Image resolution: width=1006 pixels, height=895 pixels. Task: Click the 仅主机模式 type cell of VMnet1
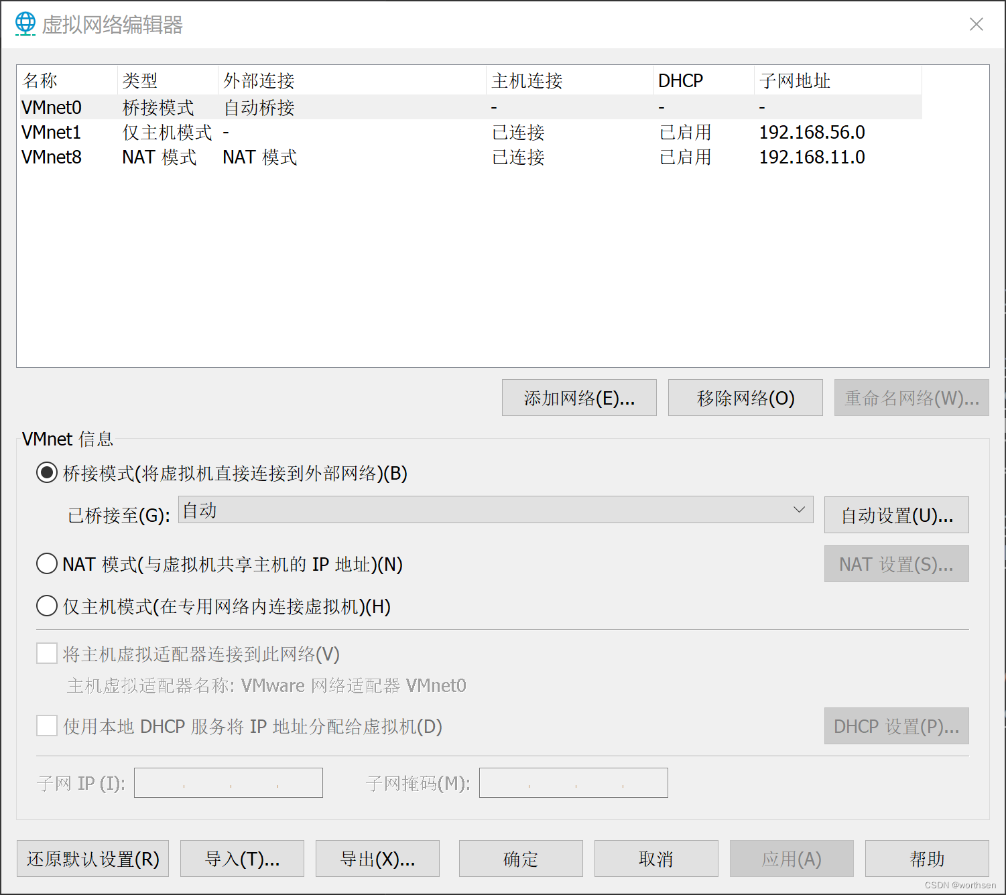click(x=168, y=132)
